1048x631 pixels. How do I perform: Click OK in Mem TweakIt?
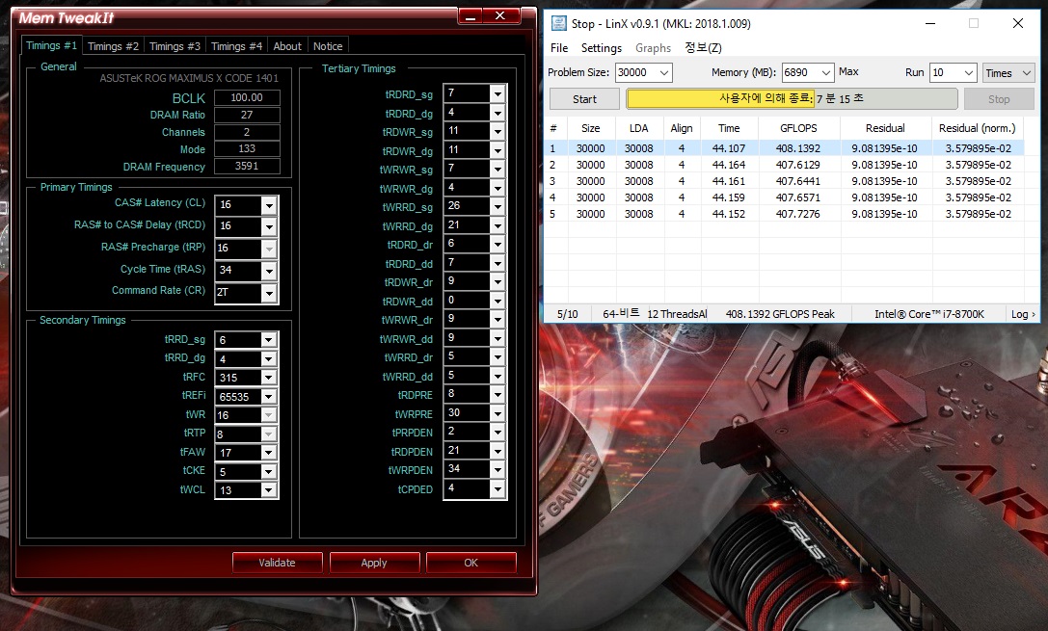coord(471,563)
